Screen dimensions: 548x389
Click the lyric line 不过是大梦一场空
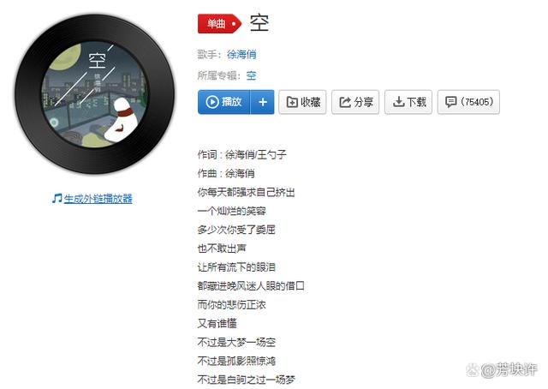coord(236,342)
